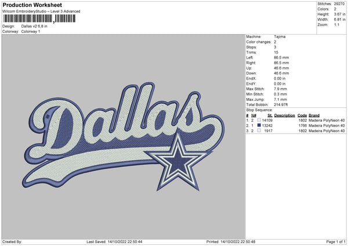This screenshot has height=246, width=348.
Task: Click the Trims value 15
Action: pos(276,52)
